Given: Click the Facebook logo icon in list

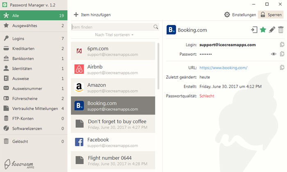Looking at the screenshot, I should pyautogui.click(x=79, y=142).
